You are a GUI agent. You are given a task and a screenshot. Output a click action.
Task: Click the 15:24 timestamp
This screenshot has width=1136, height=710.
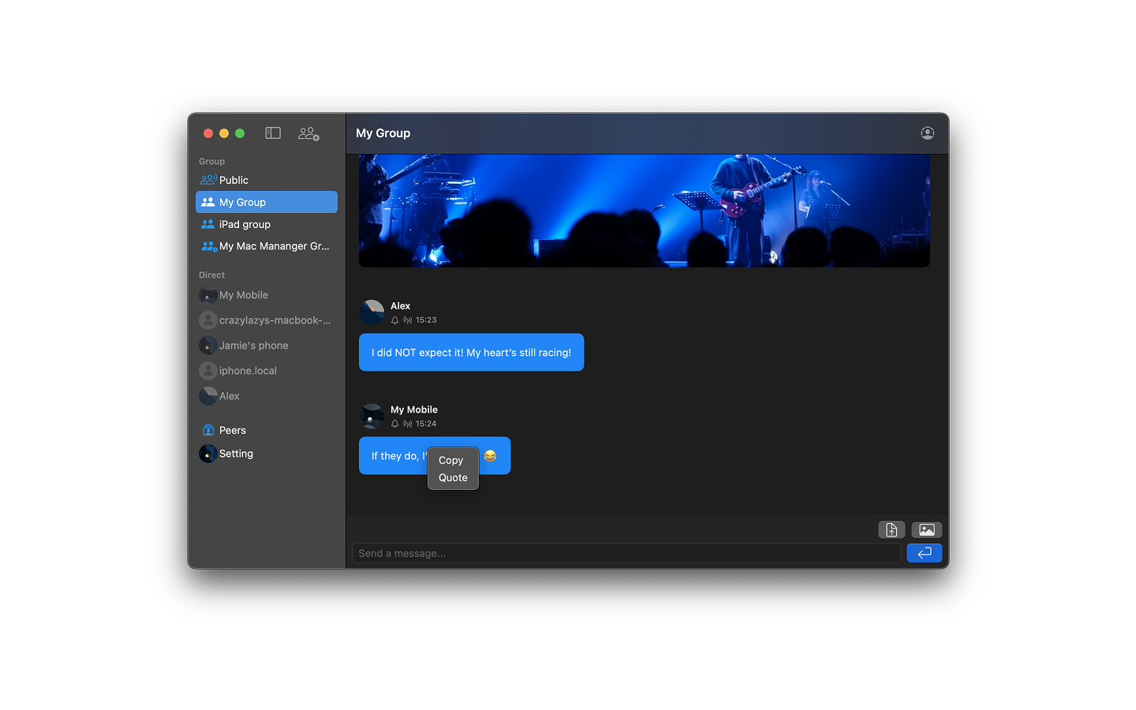coord(426,424)
